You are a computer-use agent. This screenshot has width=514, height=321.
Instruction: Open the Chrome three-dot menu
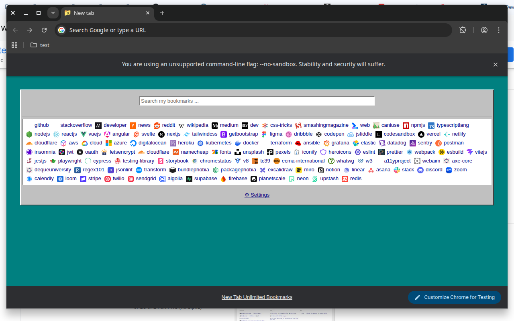pos(499,30)
